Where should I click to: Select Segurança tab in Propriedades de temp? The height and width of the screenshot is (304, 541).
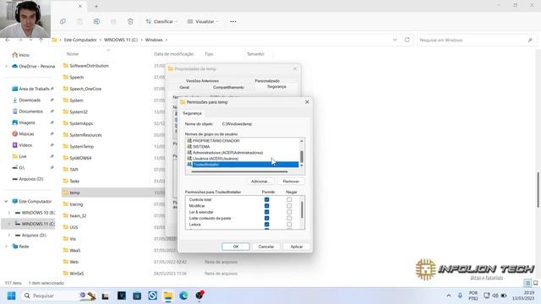coord(276,86)
